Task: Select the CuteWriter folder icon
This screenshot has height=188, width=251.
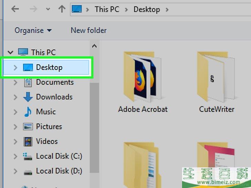Action: [216, 77]
